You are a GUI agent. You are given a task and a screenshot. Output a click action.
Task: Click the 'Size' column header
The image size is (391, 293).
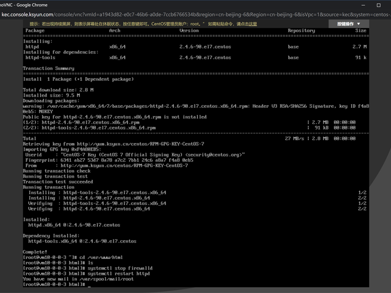360,30
